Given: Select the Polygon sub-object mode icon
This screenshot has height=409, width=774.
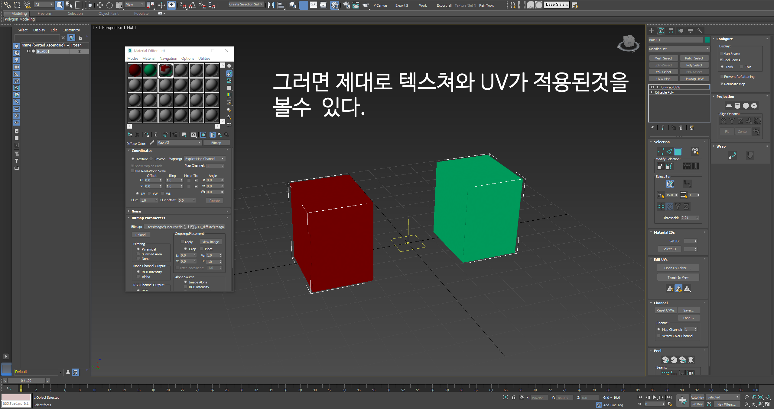Looking at the screenshot, I should (678, 152).
